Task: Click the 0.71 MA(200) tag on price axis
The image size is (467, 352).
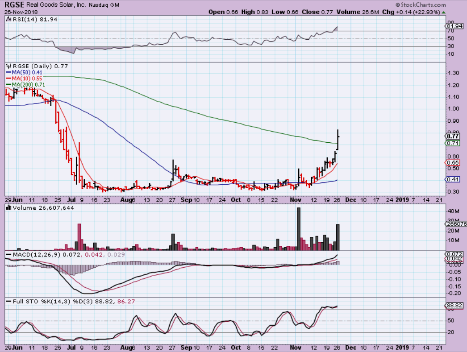Action: (x=453, y=143)
